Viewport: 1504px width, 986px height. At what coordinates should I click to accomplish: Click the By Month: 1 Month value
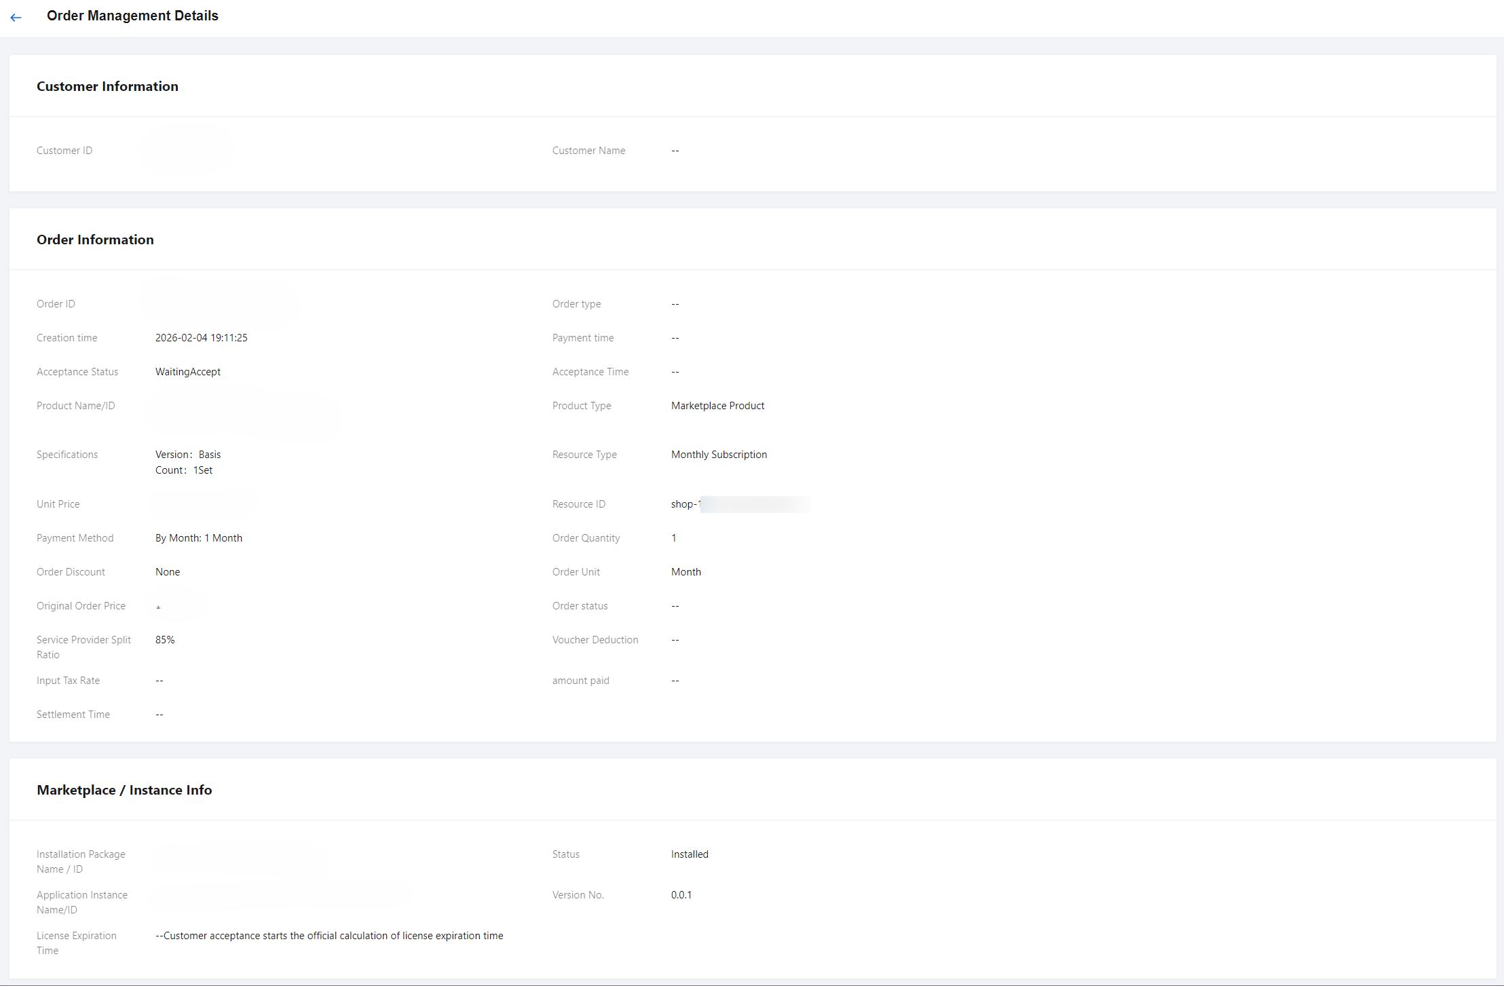pos(199,538)
